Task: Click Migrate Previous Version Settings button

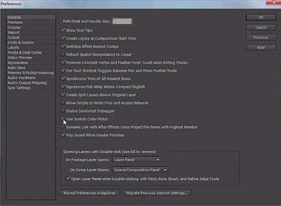Action: click(157, 193)
